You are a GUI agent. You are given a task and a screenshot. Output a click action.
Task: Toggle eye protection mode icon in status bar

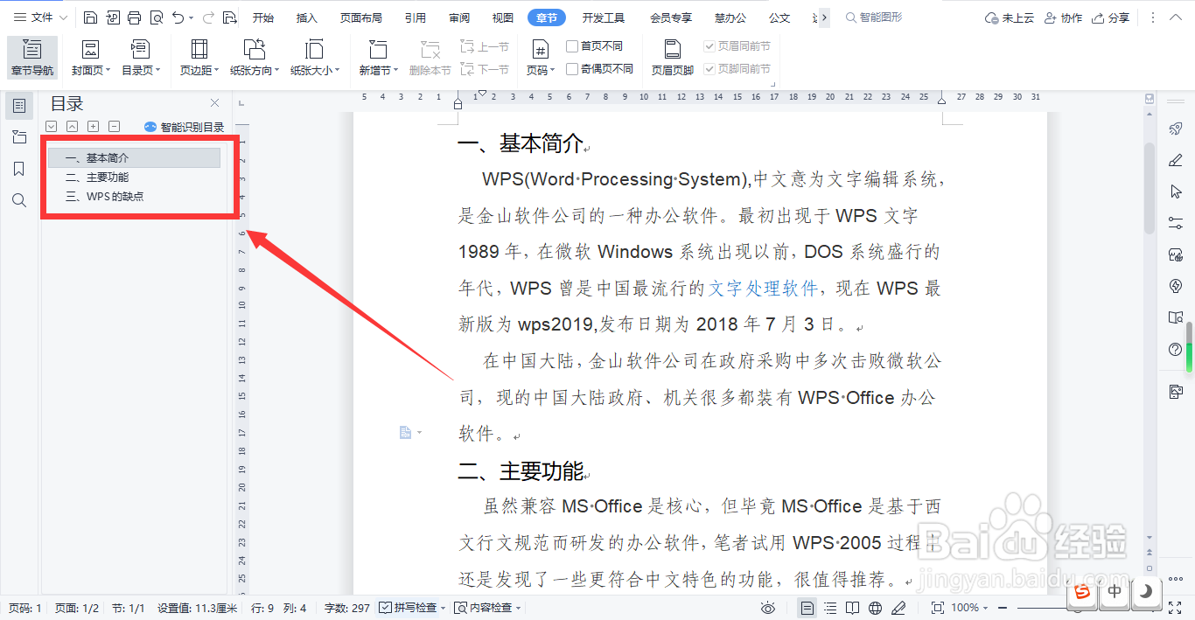pos(768,608)
